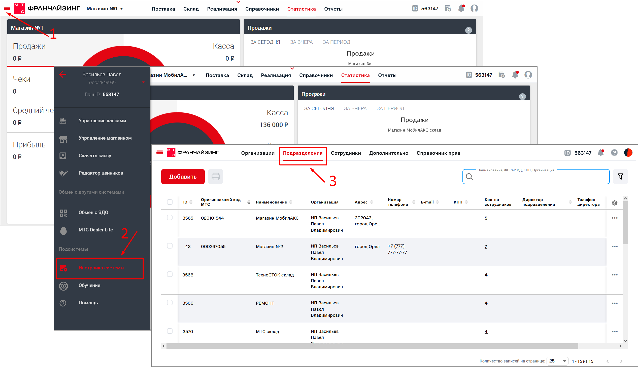Viewport: 638px width, 367px height.
Task: Click back arrow in the sidebar menu
Action: coord(62,74)
